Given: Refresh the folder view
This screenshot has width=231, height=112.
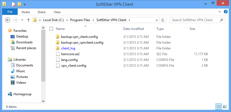Looking at the screenshot, I should pyautogui.click(x=163, y=20).
